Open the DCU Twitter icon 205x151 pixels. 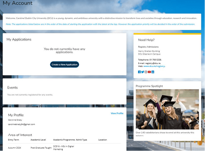143,72
